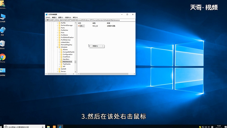Select the RemoteRegistry key
Image resolution: width=227 pixels, height=128 pixels.
[66, 45]
